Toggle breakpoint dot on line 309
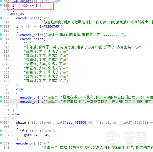 tap(1, 18)
